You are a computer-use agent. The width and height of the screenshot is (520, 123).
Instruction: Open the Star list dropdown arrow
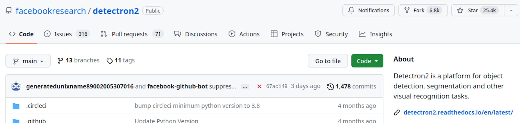coord(511,11)
